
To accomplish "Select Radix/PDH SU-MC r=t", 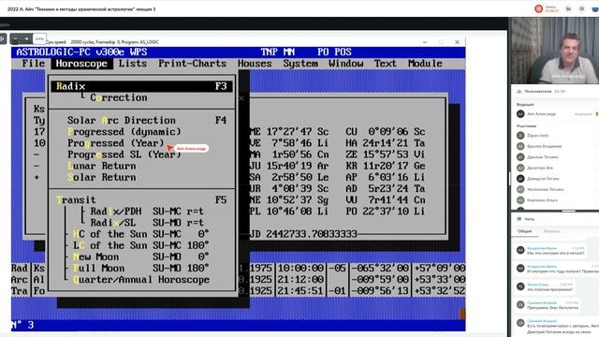I will [x=147, y=212].
